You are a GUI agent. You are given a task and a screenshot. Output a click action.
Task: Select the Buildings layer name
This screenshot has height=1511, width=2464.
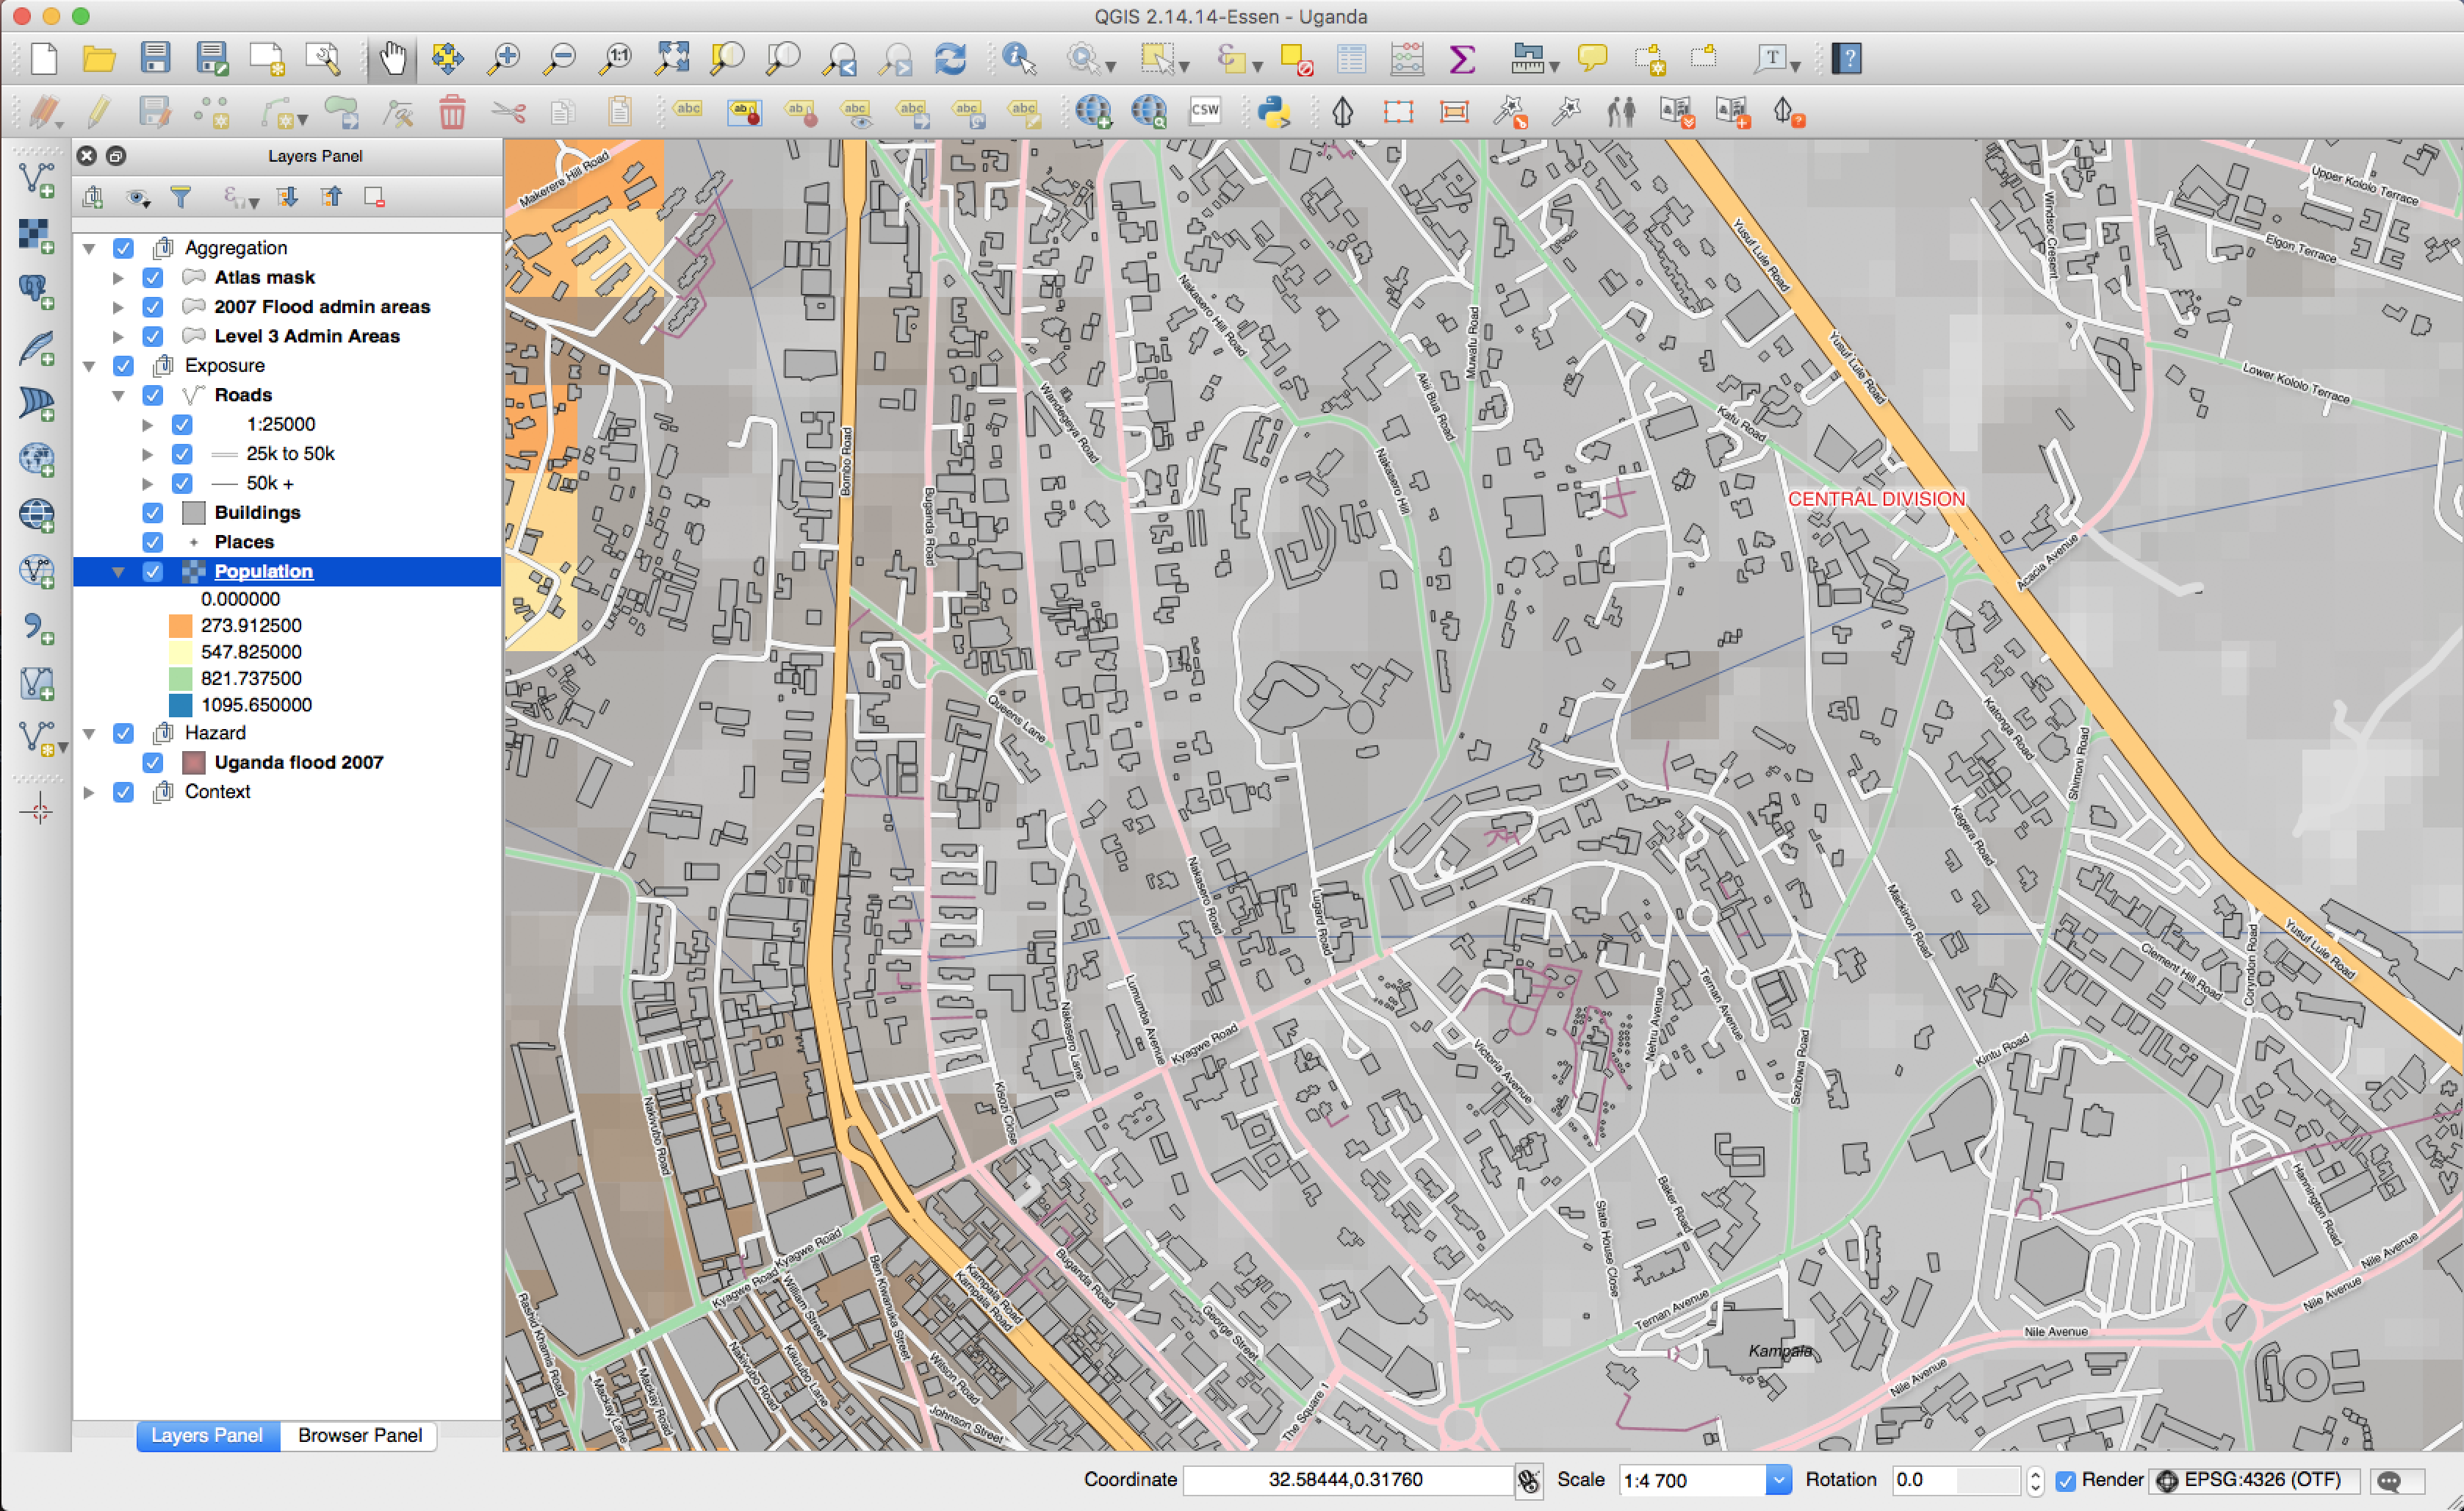pos(257,512)
